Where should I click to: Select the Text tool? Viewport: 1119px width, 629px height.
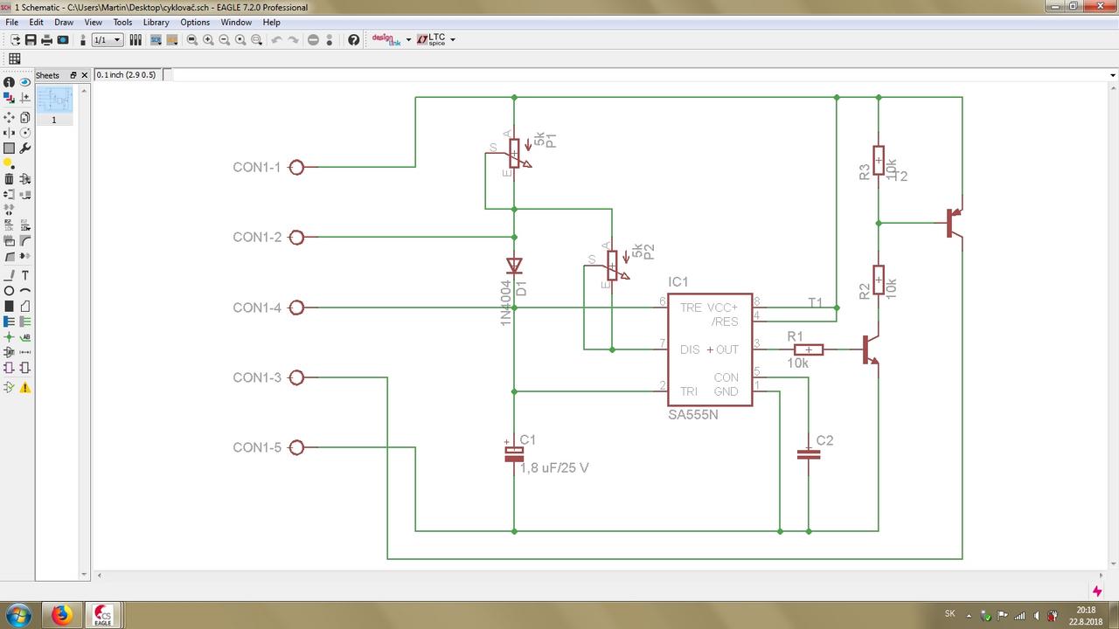25,275
